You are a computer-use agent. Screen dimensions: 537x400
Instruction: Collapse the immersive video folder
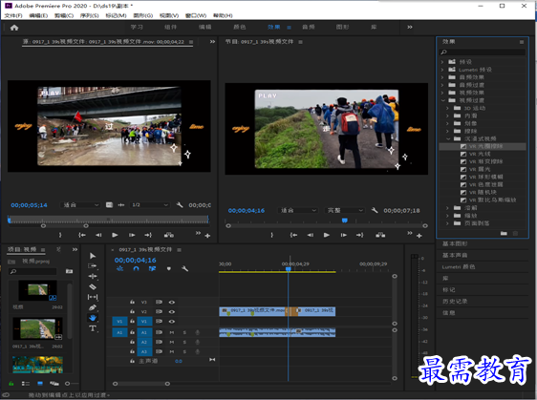click(x=448, y=139)
